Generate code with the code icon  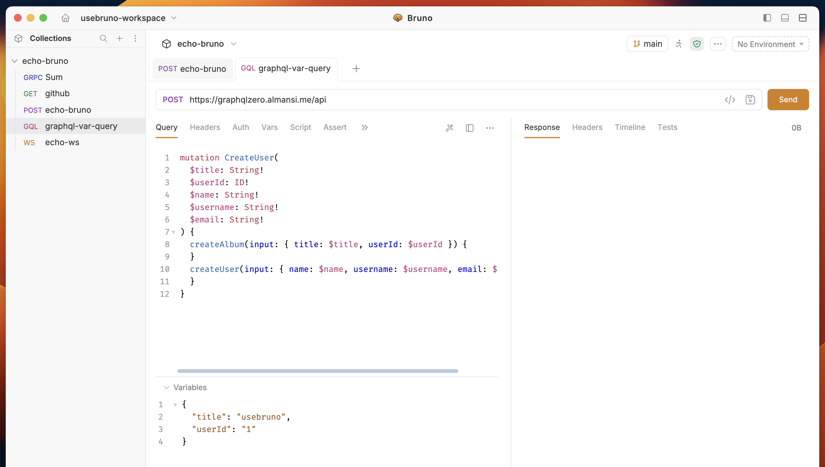click(730, 100)
